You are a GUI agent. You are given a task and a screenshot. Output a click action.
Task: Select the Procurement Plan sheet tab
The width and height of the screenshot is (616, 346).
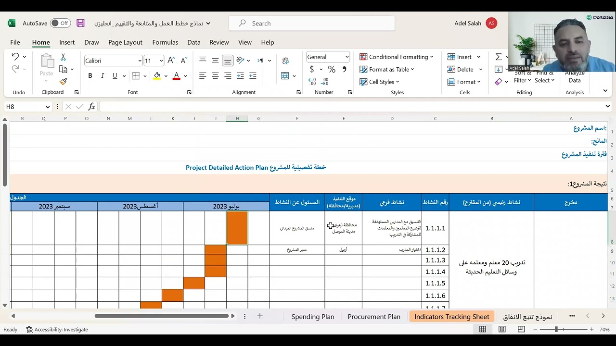[374, 317]
